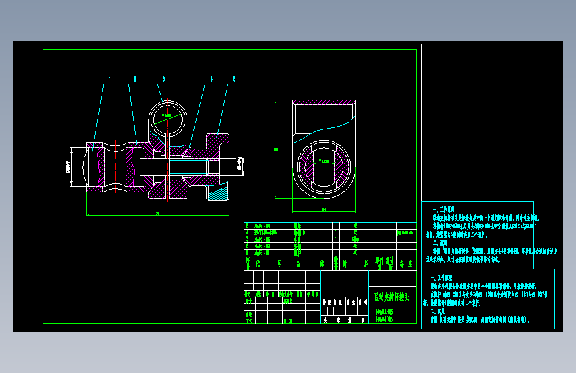Select the drawing number text under the title
576x373 pixels.
coord(384,315)
